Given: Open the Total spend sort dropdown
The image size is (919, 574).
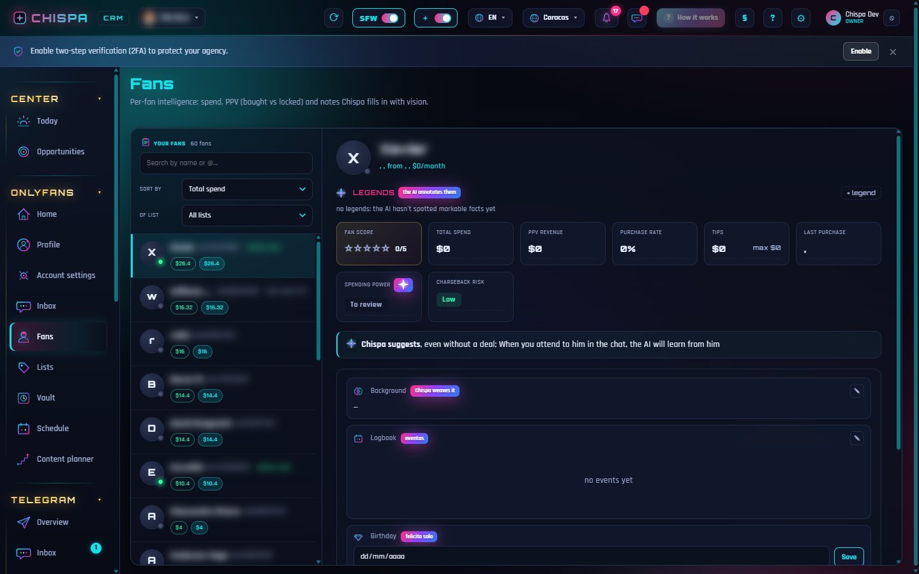Looking at the screenshot, I should click(x=247, y=189).
